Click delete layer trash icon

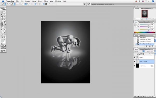(x=153, y=97)
